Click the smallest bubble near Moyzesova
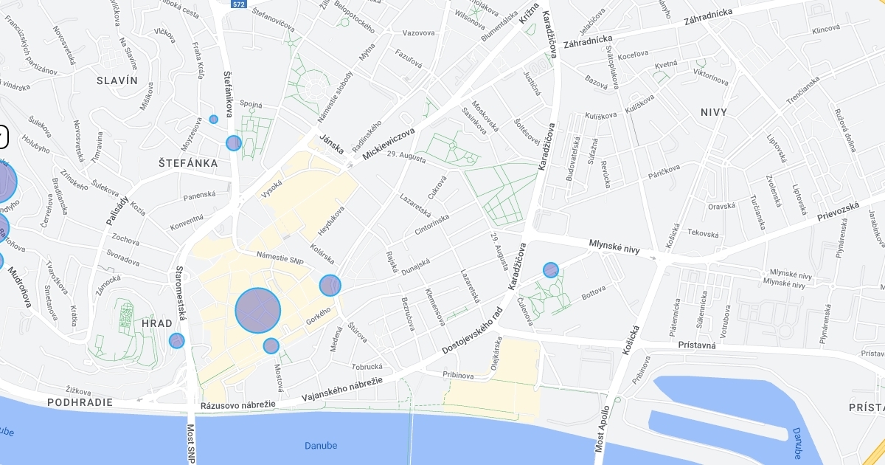 (x=214, y=119)
